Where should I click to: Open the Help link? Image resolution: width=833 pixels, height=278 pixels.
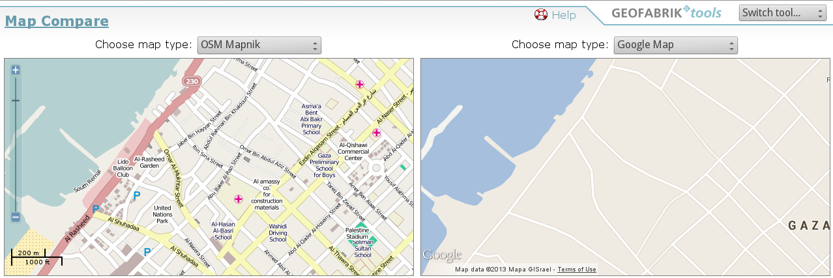[x=563, y=14]
